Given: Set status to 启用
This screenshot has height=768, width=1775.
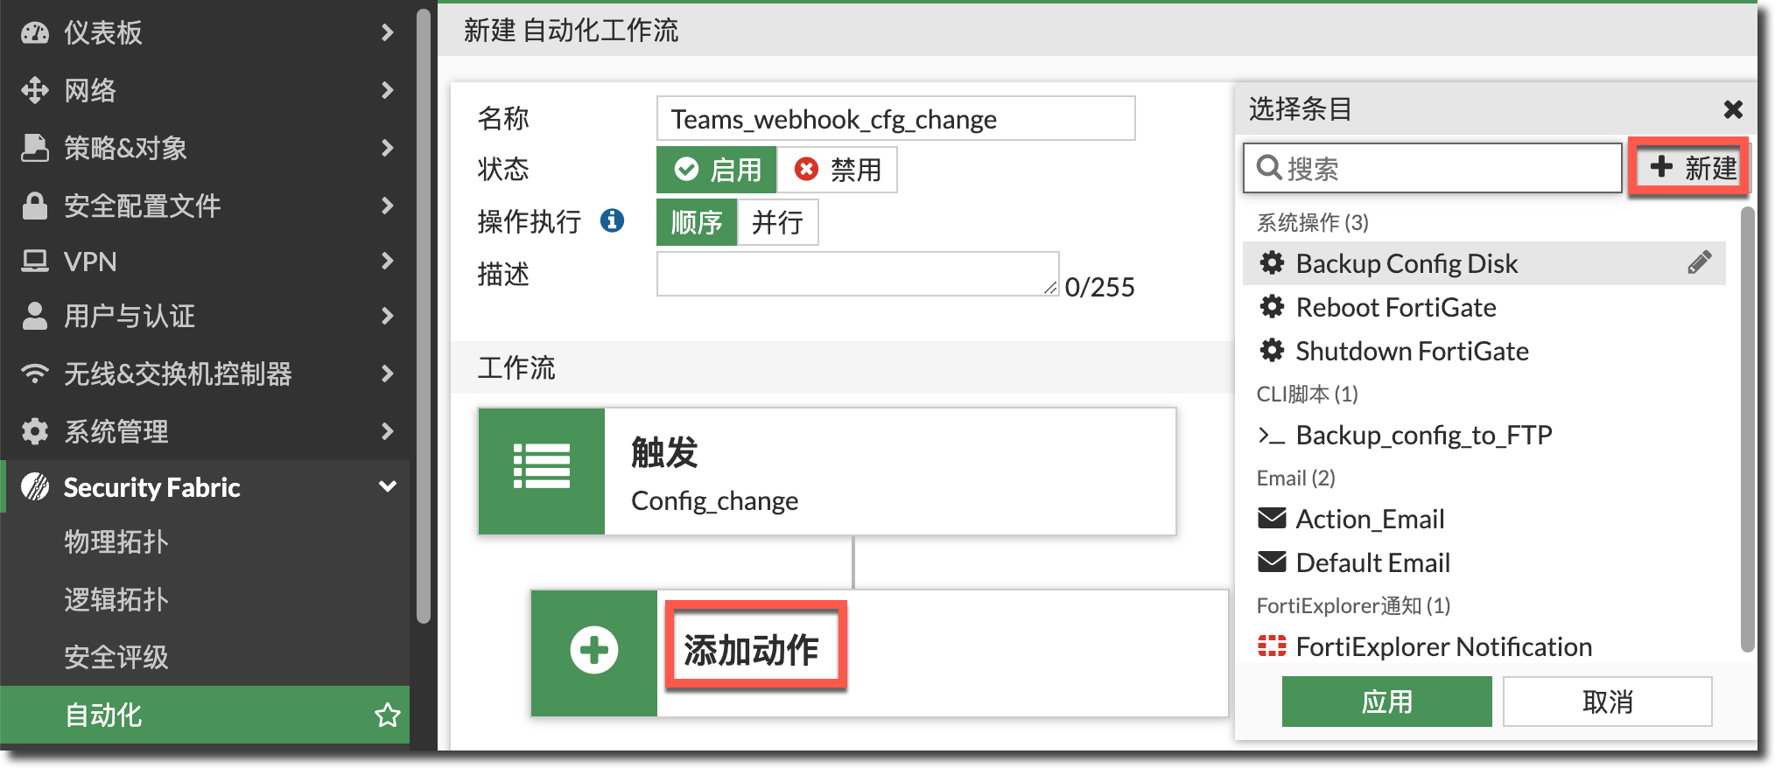Looking at the screenshot, I should [717, 170].
